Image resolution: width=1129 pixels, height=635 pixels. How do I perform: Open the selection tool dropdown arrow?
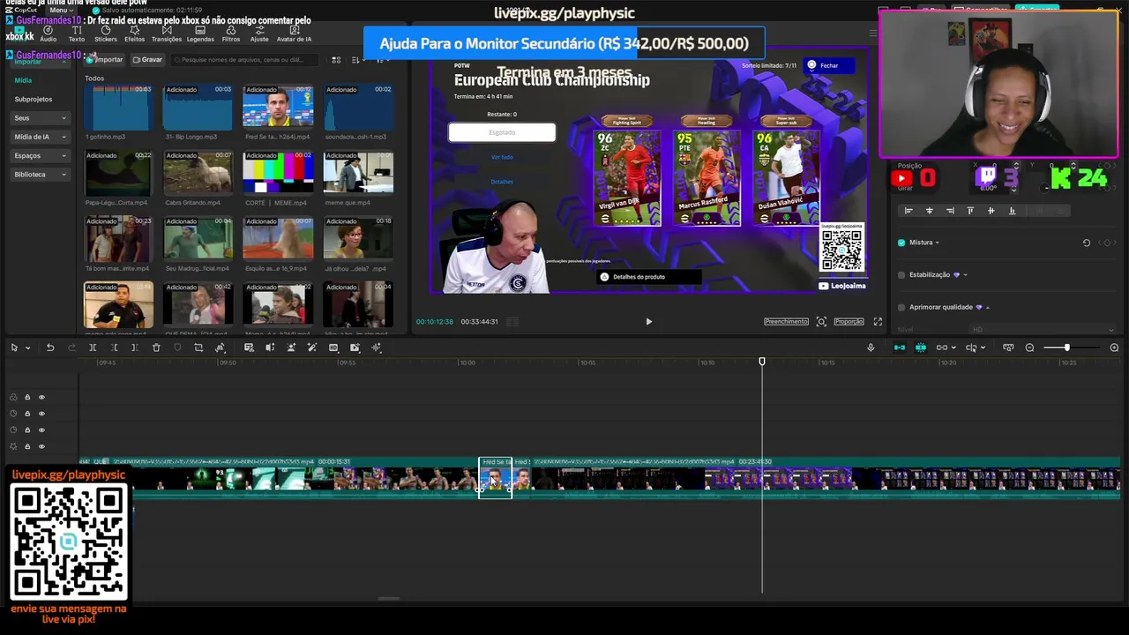point(27,348)
